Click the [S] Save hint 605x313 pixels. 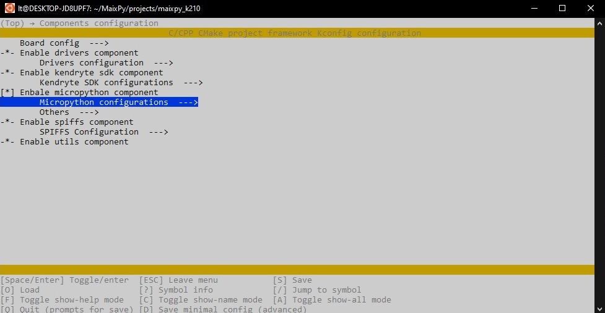click(x=292, y=280)
